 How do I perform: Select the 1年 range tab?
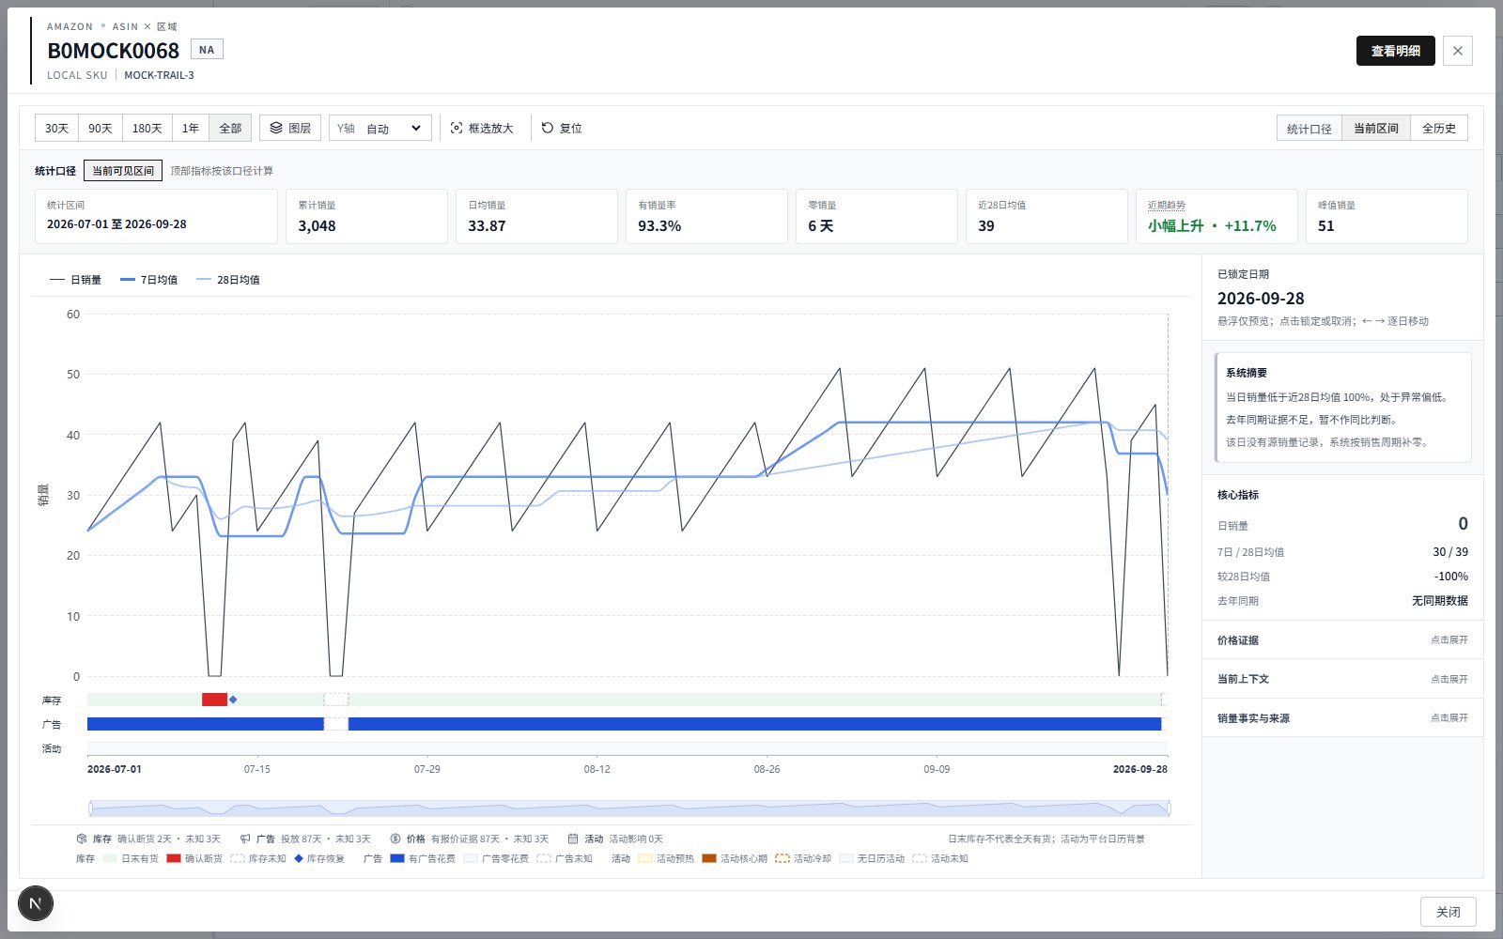click(191, 128)
